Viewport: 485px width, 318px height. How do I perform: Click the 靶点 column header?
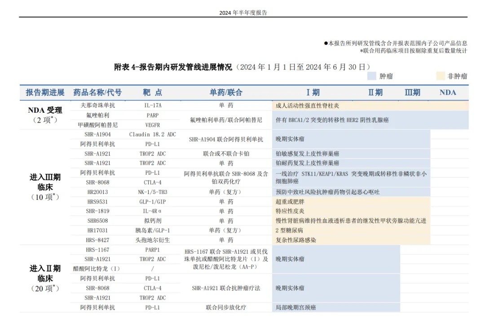pos(152,93)
